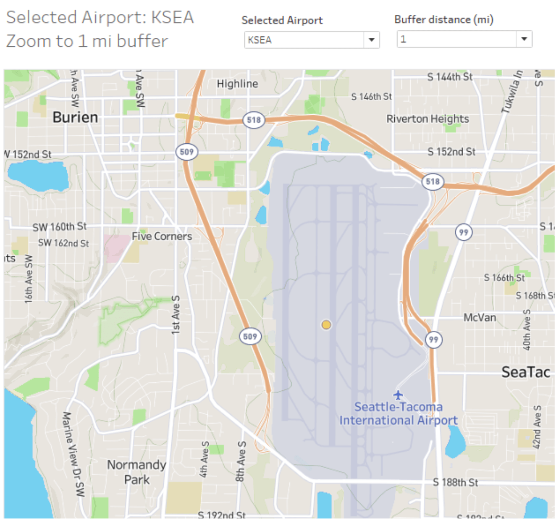
Task: Click the yellow airport marker dot
Action: point(326,325)
